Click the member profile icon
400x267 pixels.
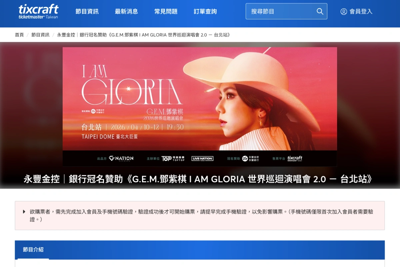point(344,11)
